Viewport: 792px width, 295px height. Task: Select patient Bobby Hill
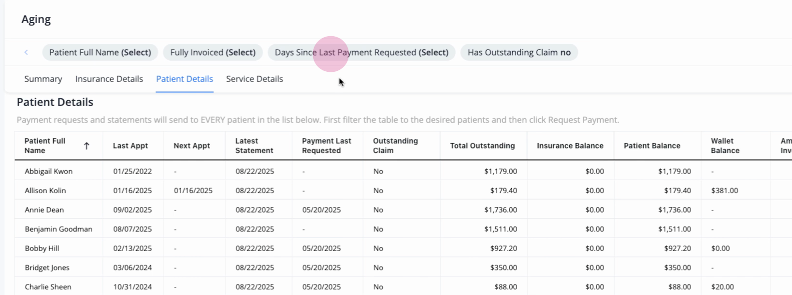42,248
